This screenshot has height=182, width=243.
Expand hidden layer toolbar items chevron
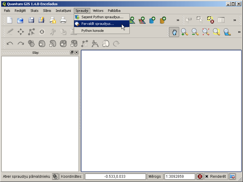coord(178,20)
